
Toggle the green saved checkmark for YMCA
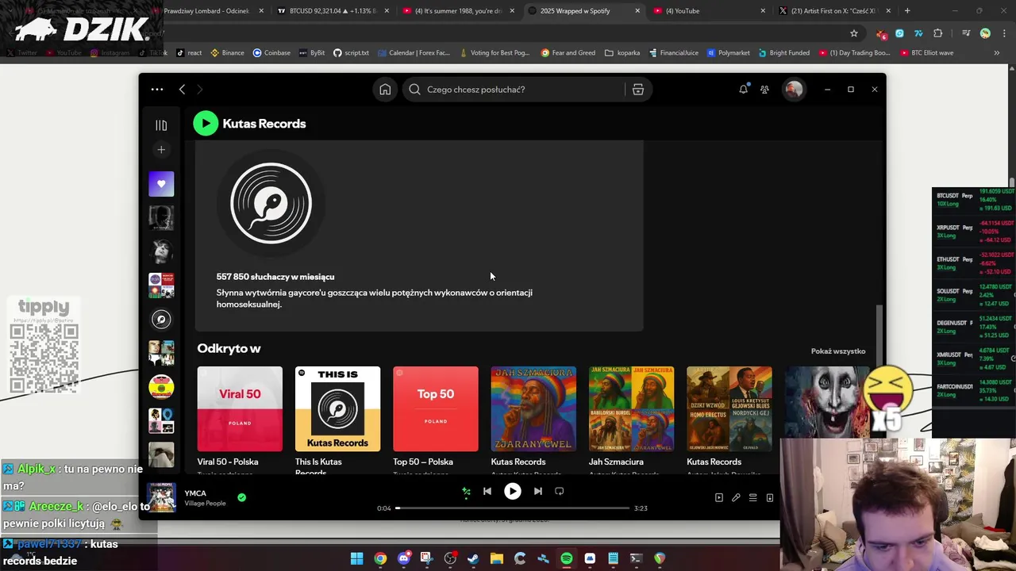pos(241,497)
